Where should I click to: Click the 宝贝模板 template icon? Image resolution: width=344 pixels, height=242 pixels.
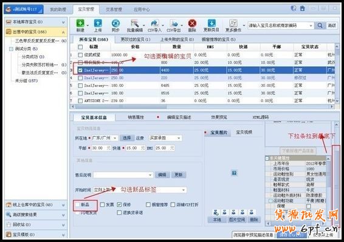[x=9, y=234]
